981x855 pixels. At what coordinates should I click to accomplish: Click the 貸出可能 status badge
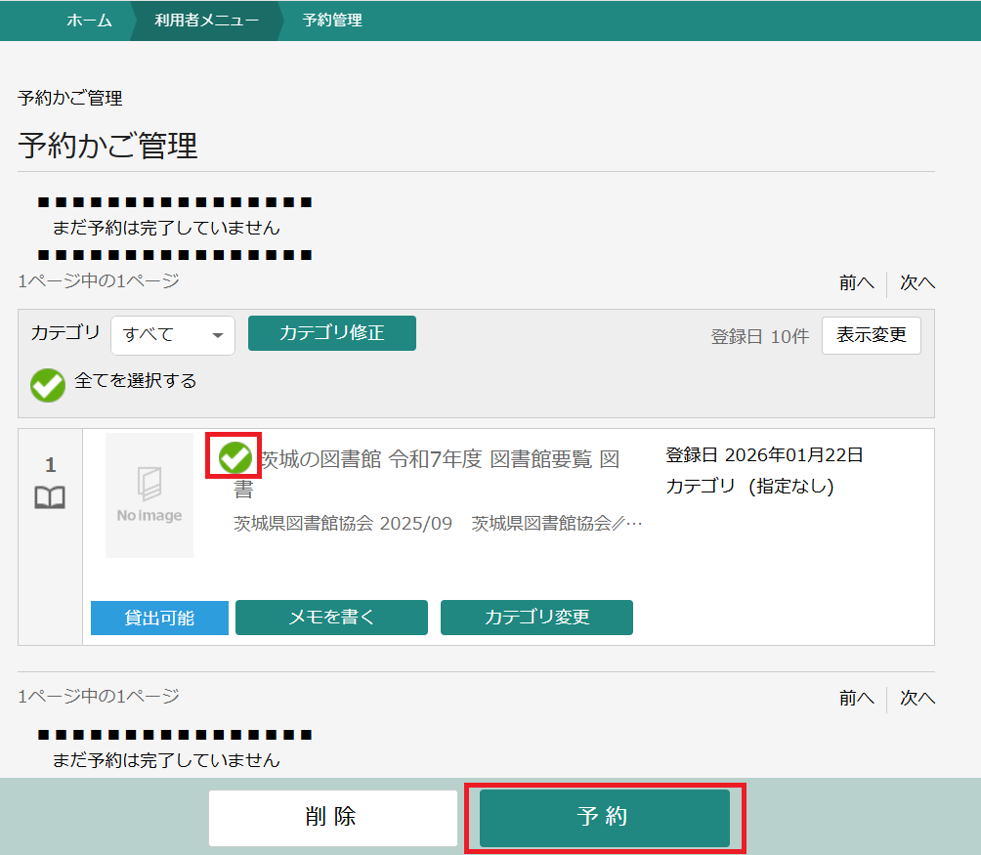tap(159, 618)
